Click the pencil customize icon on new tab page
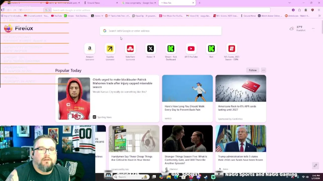This screenshot has height=181, width=323. click(x=315, y=165)
